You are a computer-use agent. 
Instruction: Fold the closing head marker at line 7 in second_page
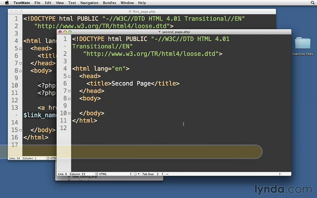coord(69,91)
